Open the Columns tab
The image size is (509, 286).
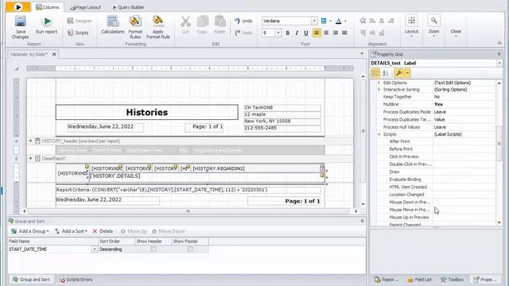48,7
